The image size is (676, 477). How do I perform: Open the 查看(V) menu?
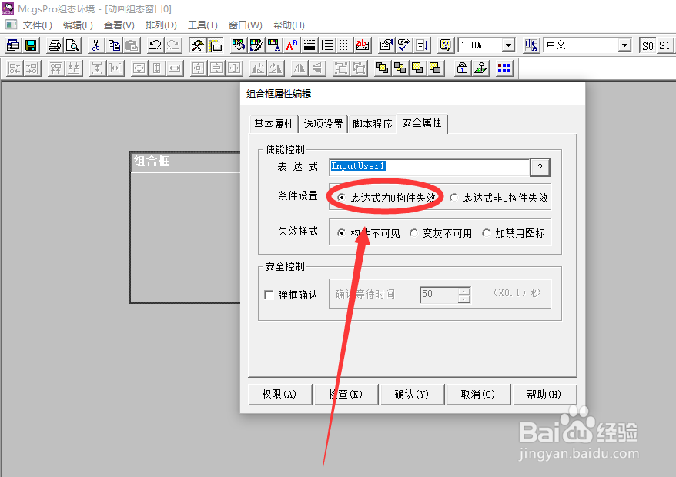119,25
